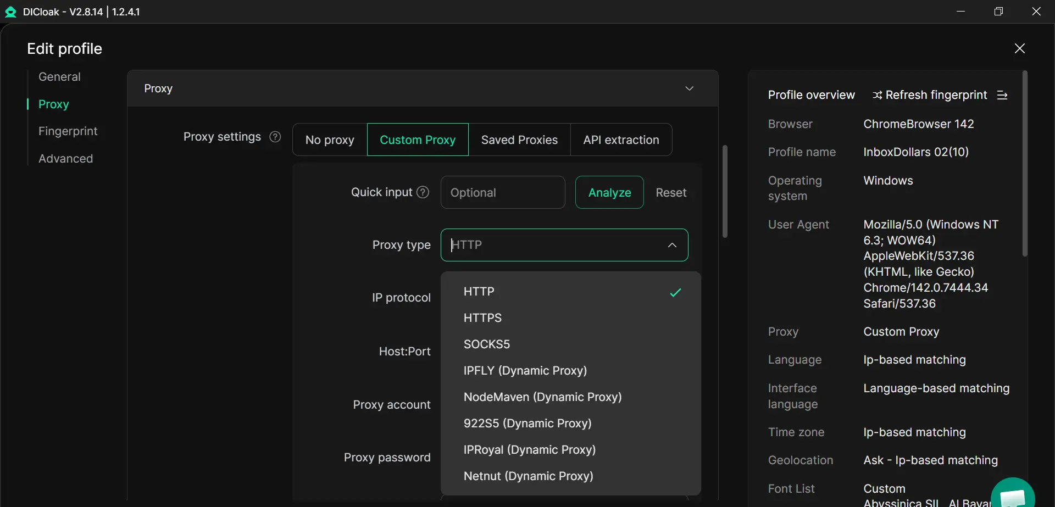Close the Edit profile dialog
Image resolution: width=1055 pixels, height=507 pixels.
1019,48
